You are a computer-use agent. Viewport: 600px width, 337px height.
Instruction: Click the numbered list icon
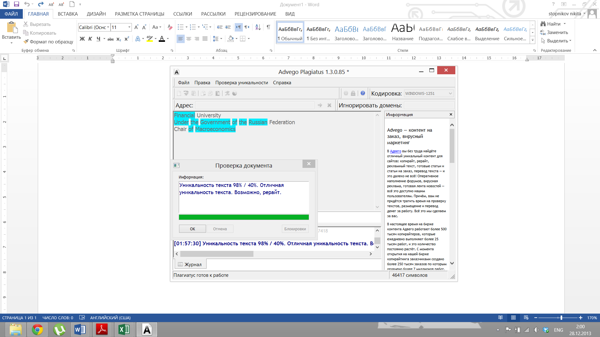(193, 27)
